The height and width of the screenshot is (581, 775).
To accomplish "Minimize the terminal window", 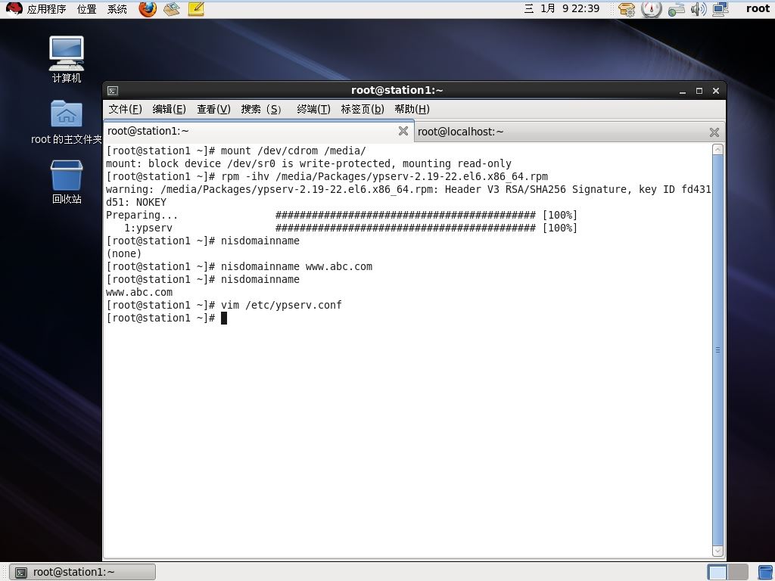I will (x=683, y=91).
